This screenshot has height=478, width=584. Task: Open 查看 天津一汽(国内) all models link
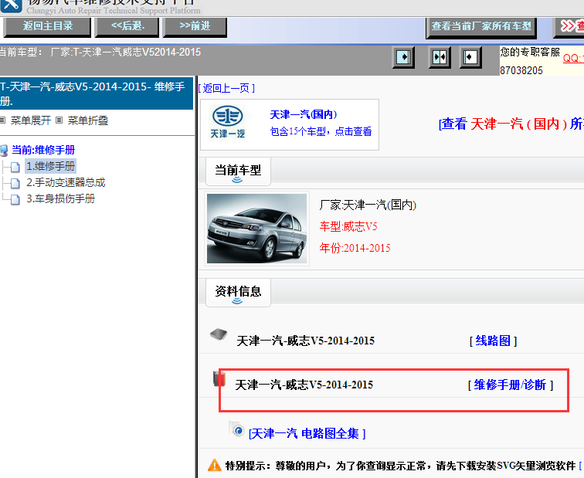tap(511, 124)
